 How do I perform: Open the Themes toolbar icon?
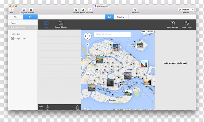(x=76, y=10)
